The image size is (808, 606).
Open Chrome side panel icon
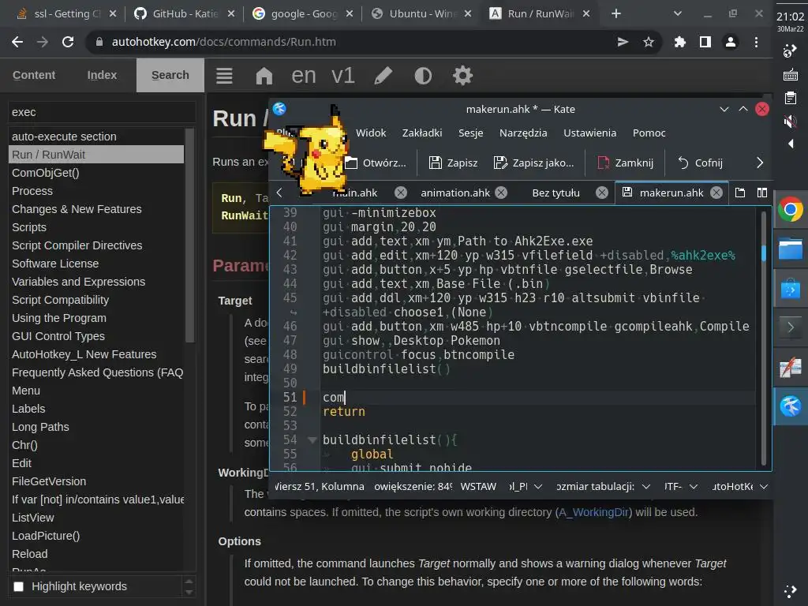click(x=705, y=43)
